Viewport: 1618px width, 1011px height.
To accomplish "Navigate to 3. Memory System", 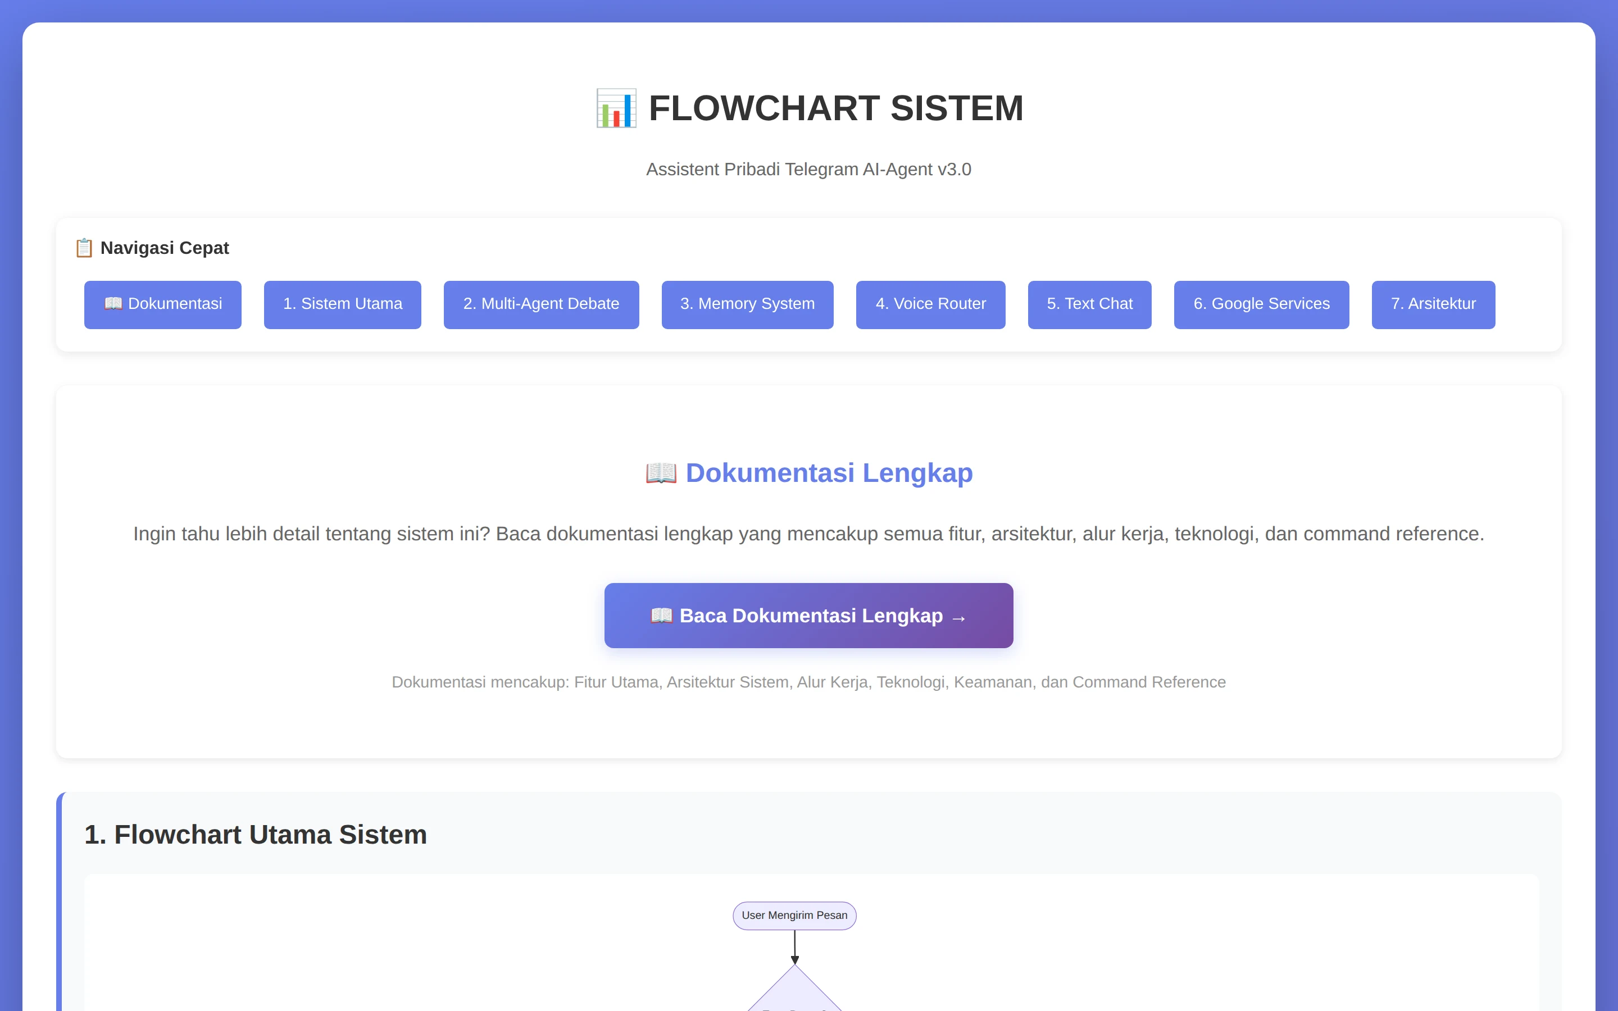I will [x=748, y=304].
